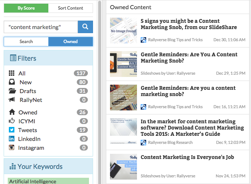Click the 26 count badge for Owned

(82, 112)
